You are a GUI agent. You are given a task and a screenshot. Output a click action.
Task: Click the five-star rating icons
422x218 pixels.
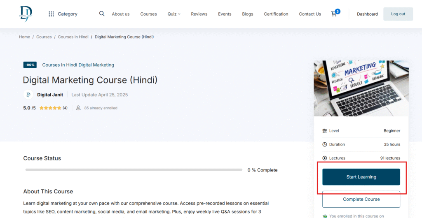[50, 108]
